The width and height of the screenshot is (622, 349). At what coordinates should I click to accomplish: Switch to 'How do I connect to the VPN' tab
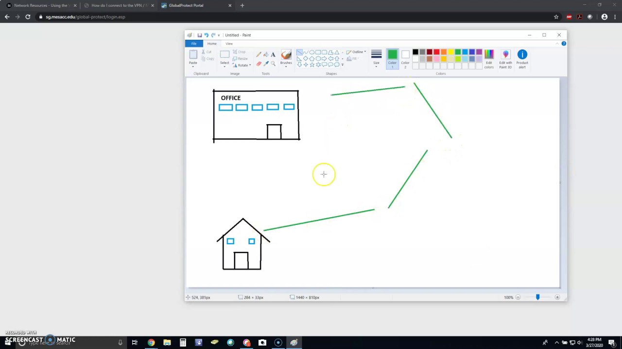coord(119,5)
